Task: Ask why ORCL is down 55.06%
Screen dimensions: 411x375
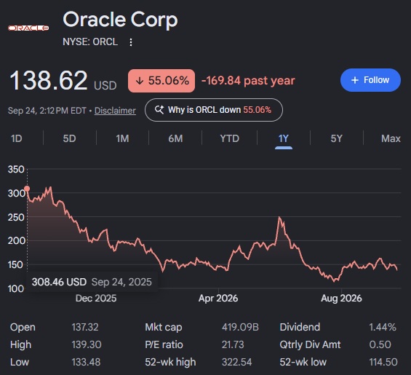Action: click(214, 110)
